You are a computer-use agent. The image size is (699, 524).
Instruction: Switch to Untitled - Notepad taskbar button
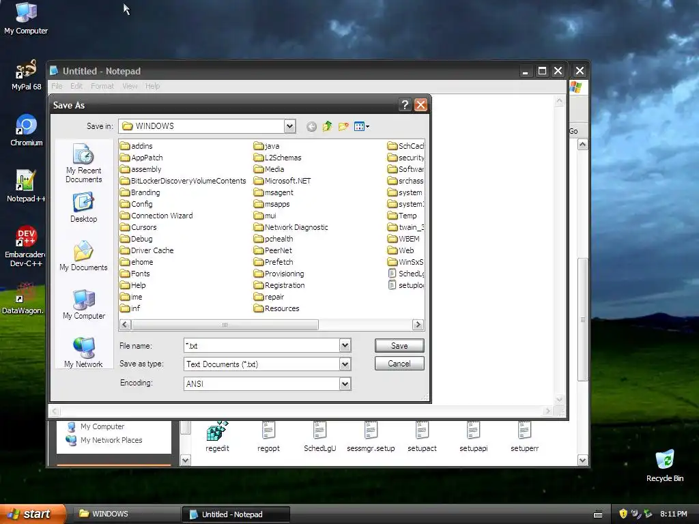click(x=236, y=514)
